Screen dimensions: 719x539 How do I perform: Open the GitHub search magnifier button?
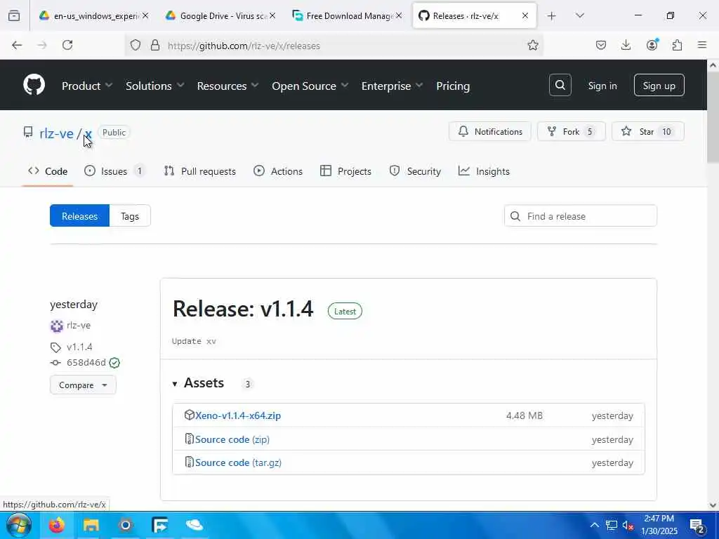click(x=560, y=85)
